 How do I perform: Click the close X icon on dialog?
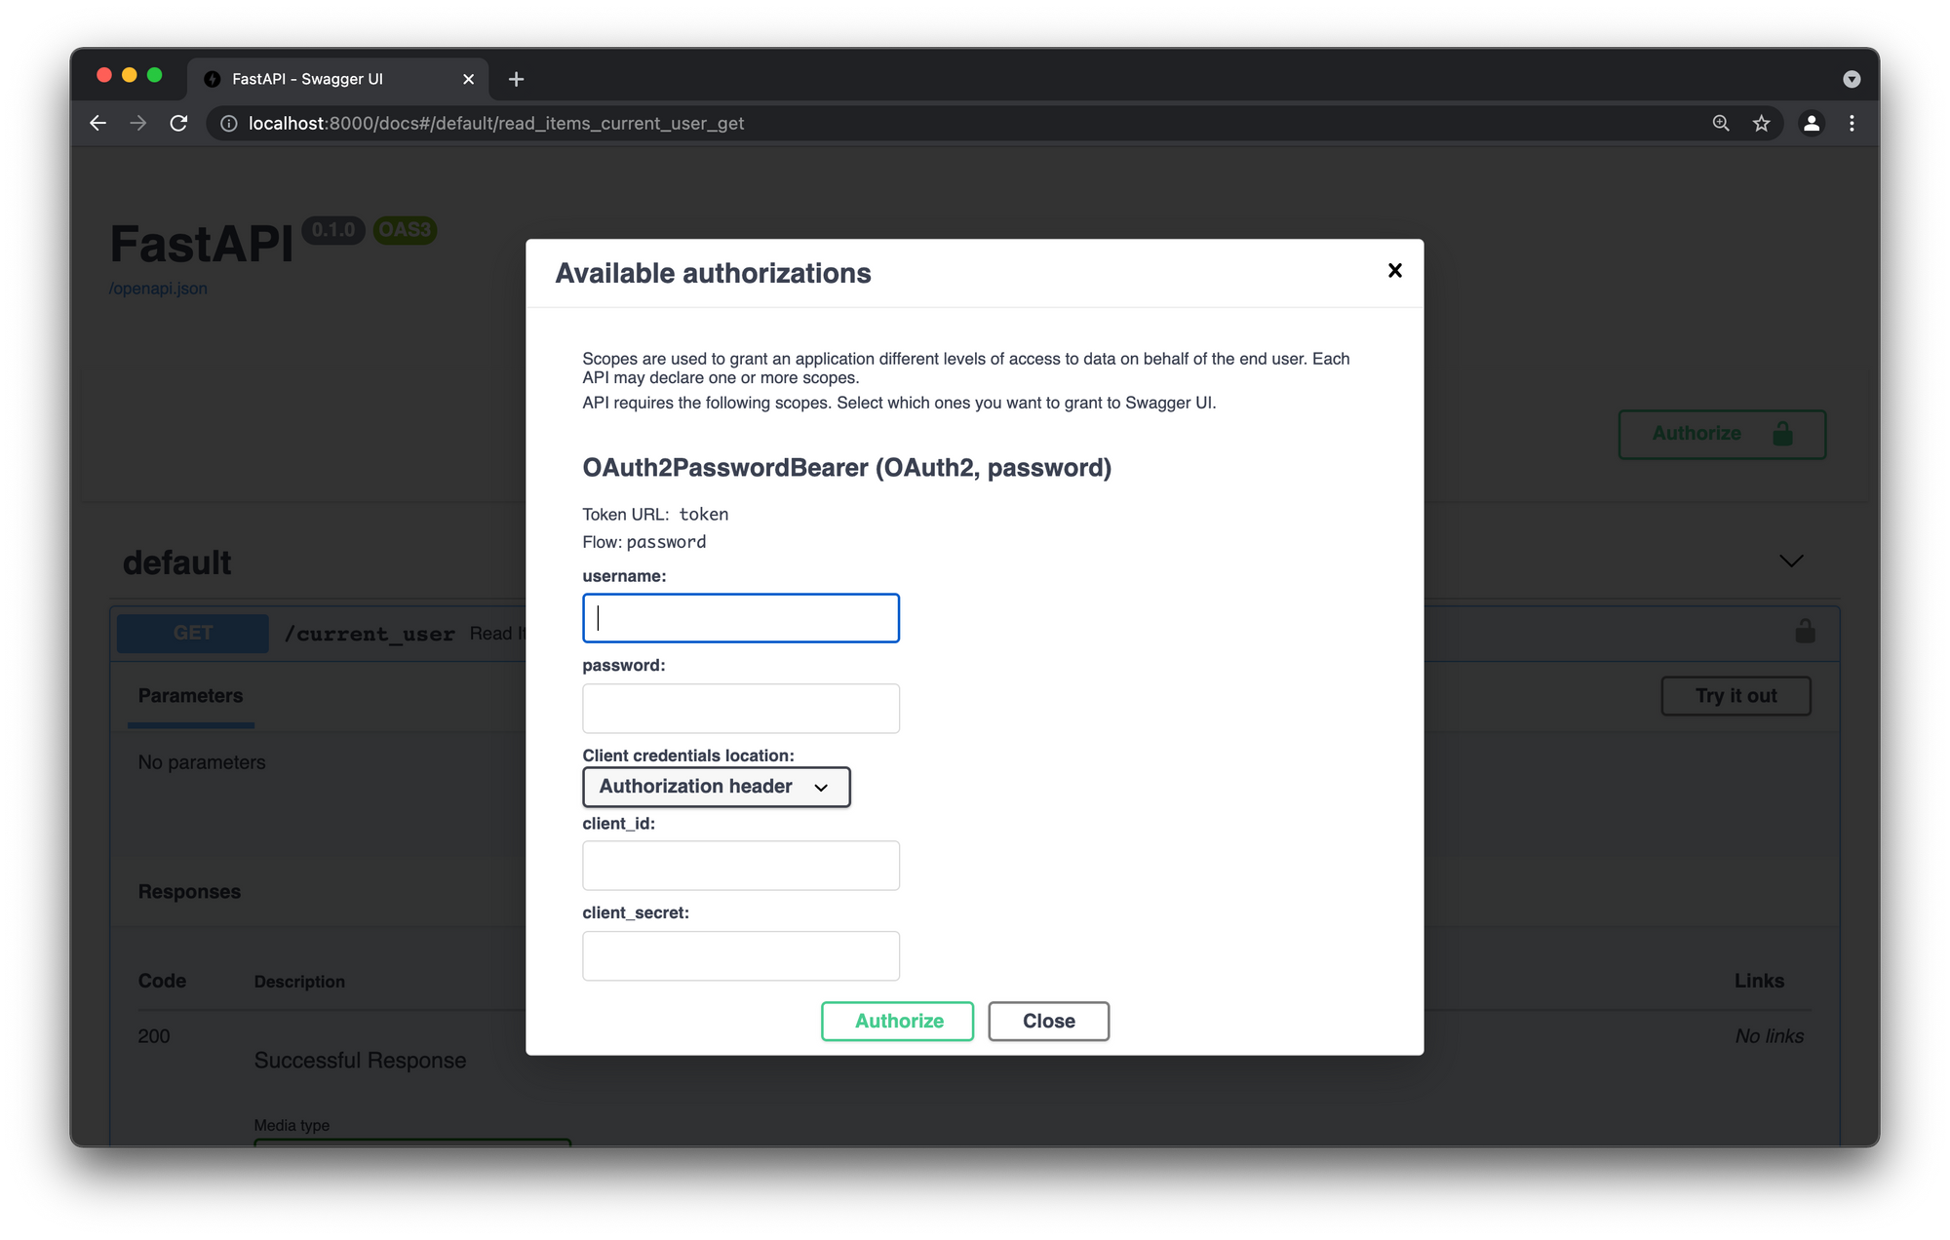coord(1395,270)
